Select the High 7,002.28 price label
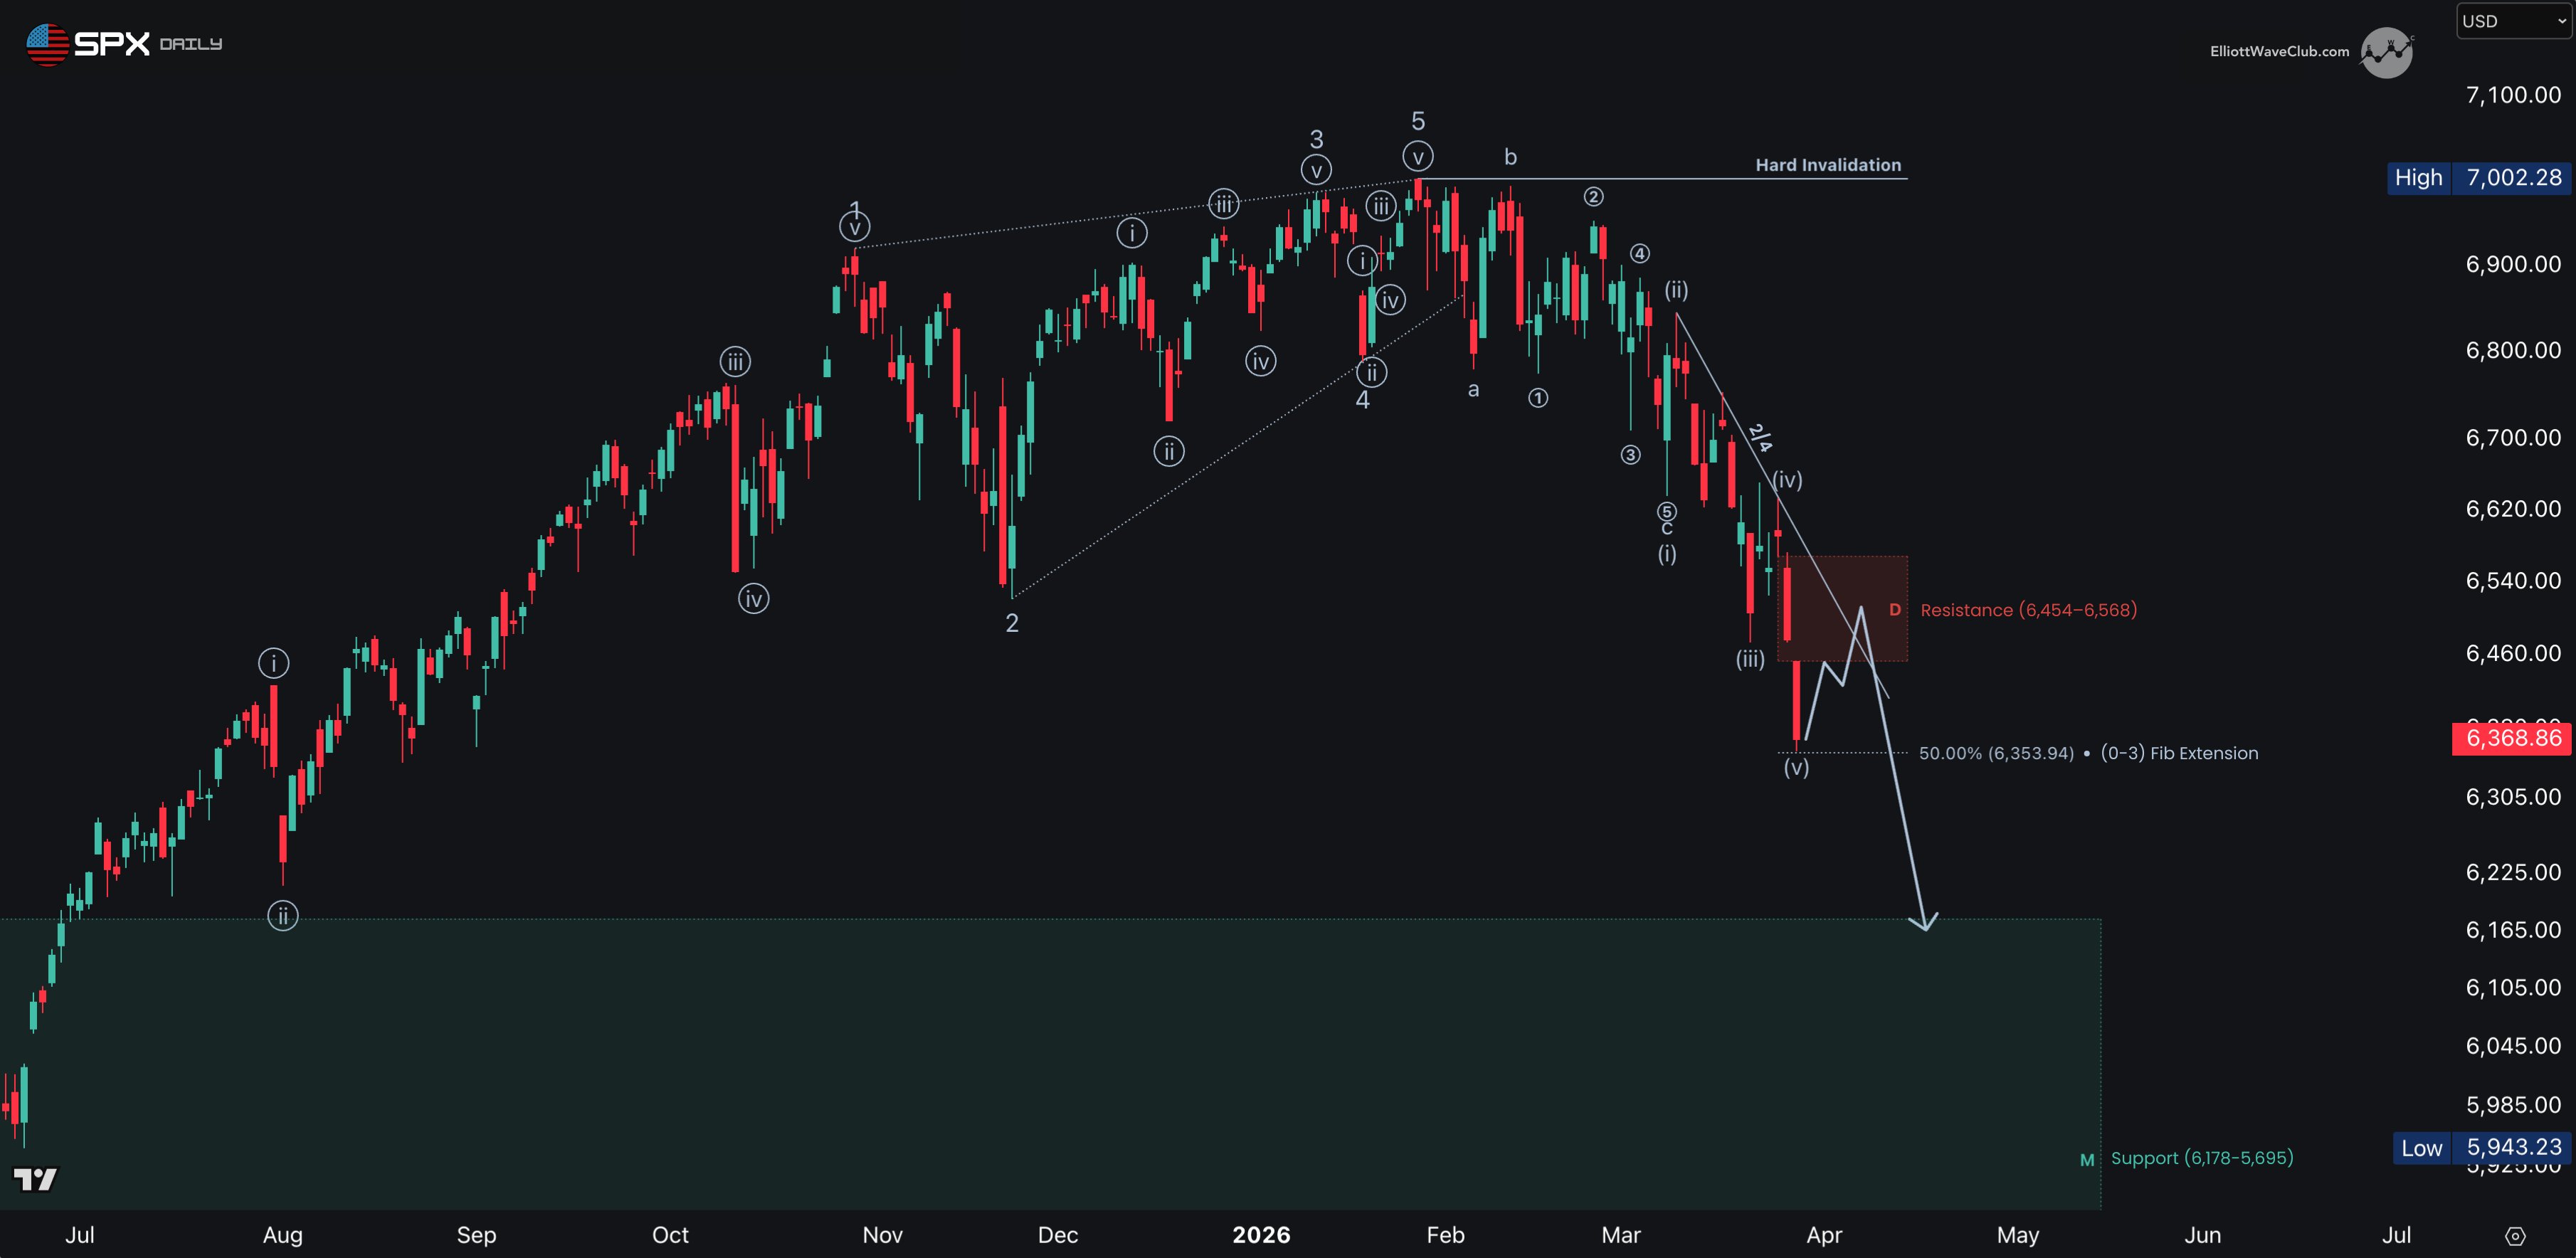2576x1258 pixels. (x=2478, y=178)
